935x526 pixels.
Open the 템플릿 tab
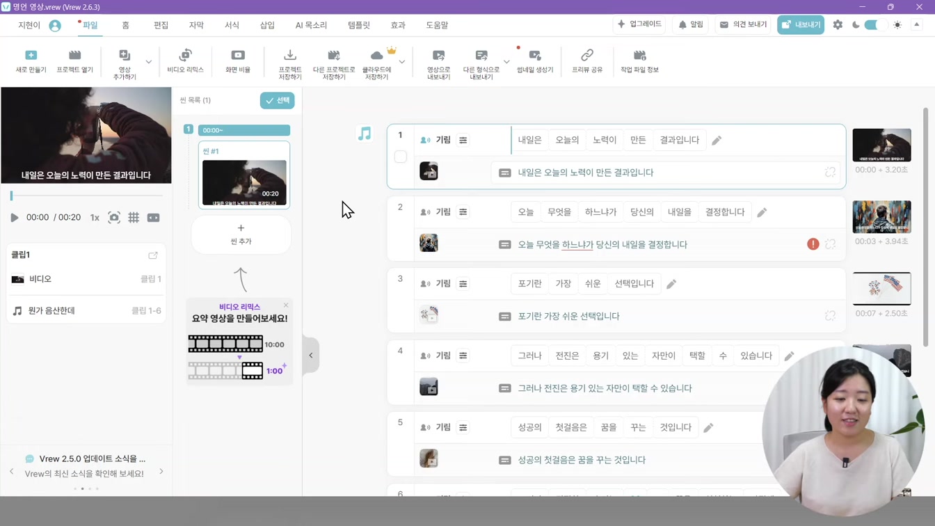(359, 25)
